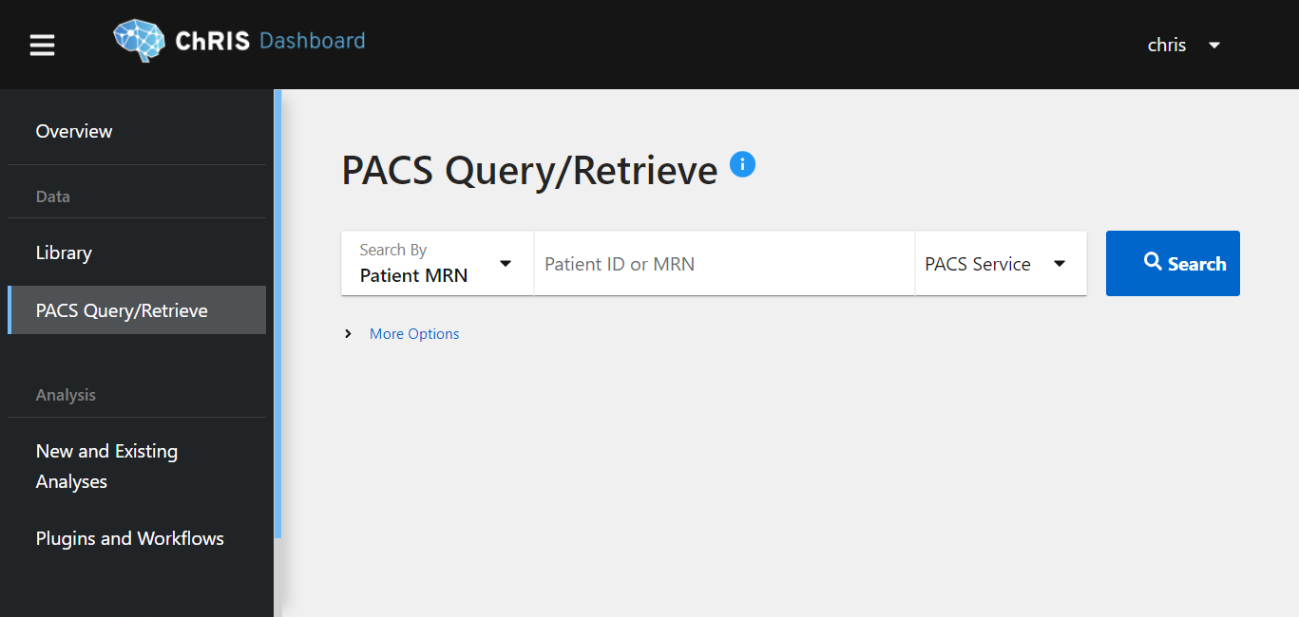Image resolution: width=1299 pixels, height=617 pixels.
Task: Collapse More Options using its chevron arrow
Action: coord(347,333)
